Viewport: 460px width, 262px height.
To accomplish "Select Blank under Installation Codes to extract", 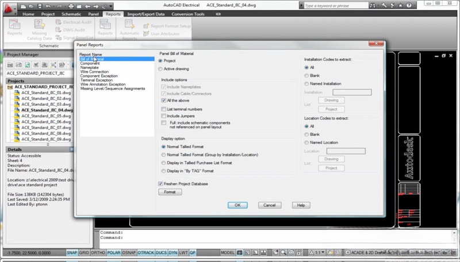I will click(306, 76).
